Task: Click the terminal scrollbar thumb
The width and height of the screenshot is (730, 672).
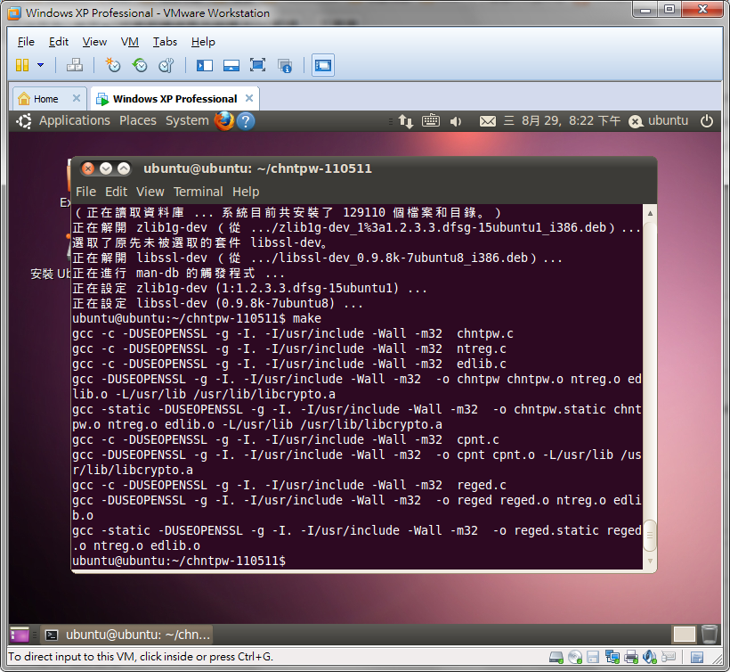Action: coord(650,535)
